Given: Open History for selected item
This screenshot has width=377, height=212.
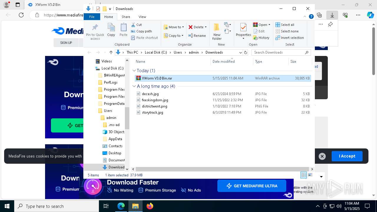Looking at the screenshot, I should coord(261,38).
